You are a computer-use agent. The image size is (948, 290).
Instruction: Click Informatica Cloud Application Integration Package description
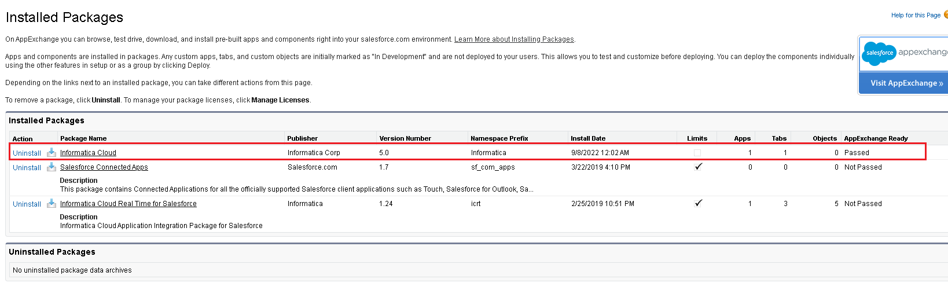coord(161,226)
